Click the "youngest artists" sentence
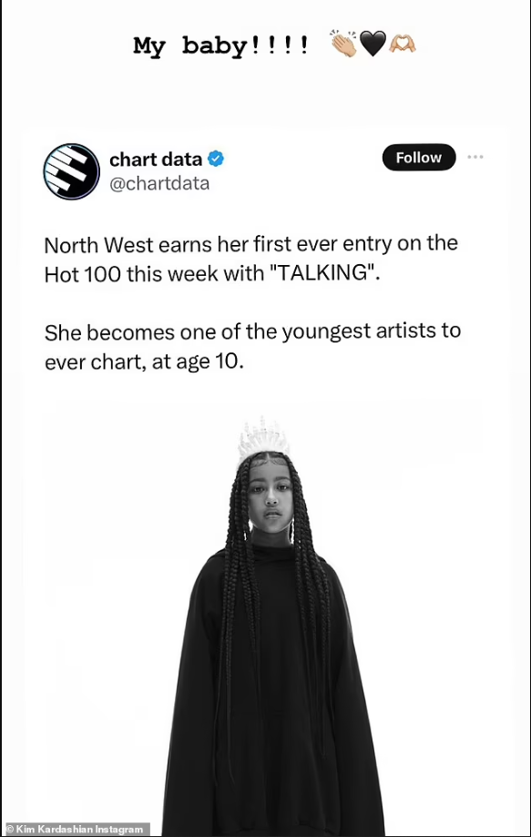The width and height of the screenshot is (531, 837). [x=252, y=346]
